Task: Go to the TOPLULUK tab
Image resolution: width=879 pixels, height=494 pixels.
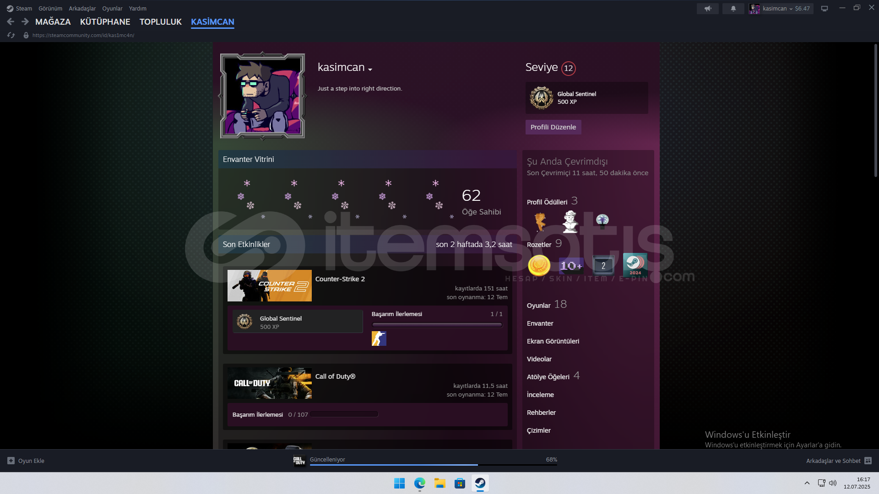Action: [x=161, y=21]
